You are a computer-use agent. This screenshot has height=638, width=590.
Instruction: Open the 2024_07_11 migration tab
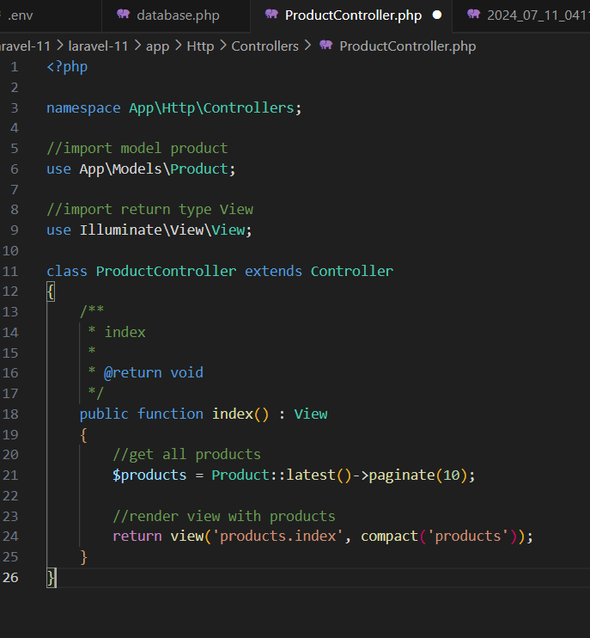(521, 15)
